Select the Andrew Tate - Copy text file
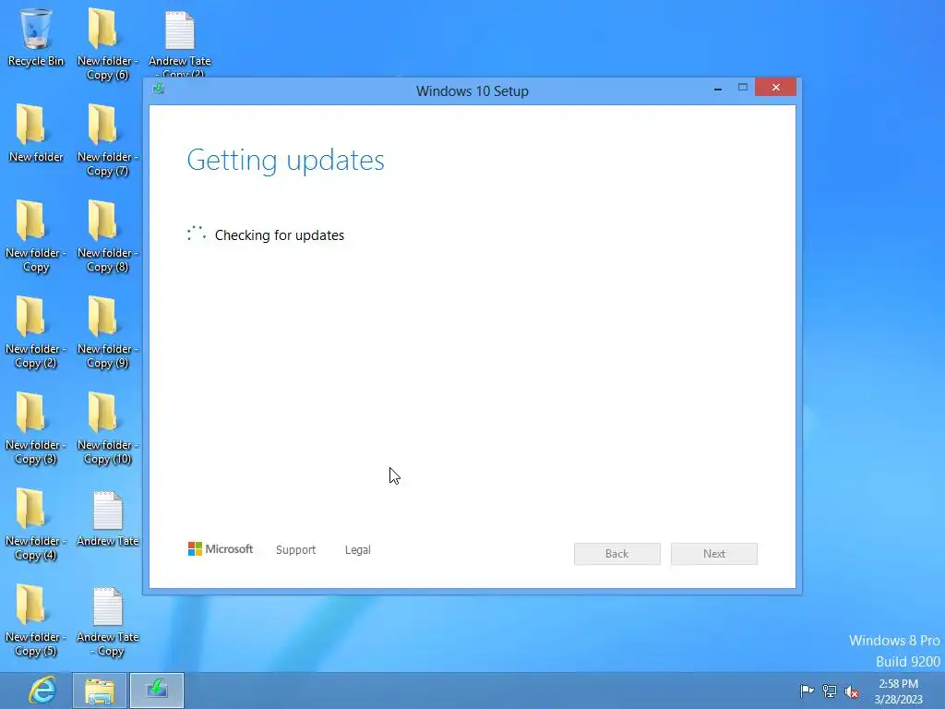The width and height of the screenshot is (945, 709). [107, 621]
